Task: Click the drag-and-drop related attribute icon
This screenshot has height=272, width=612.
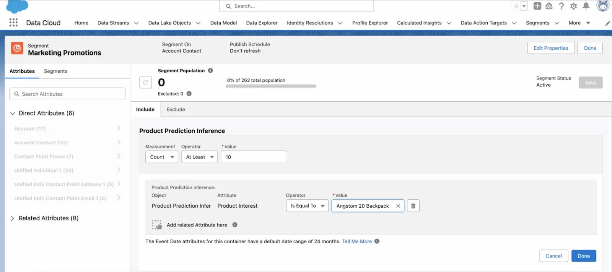Action: [x=157, y=225]
